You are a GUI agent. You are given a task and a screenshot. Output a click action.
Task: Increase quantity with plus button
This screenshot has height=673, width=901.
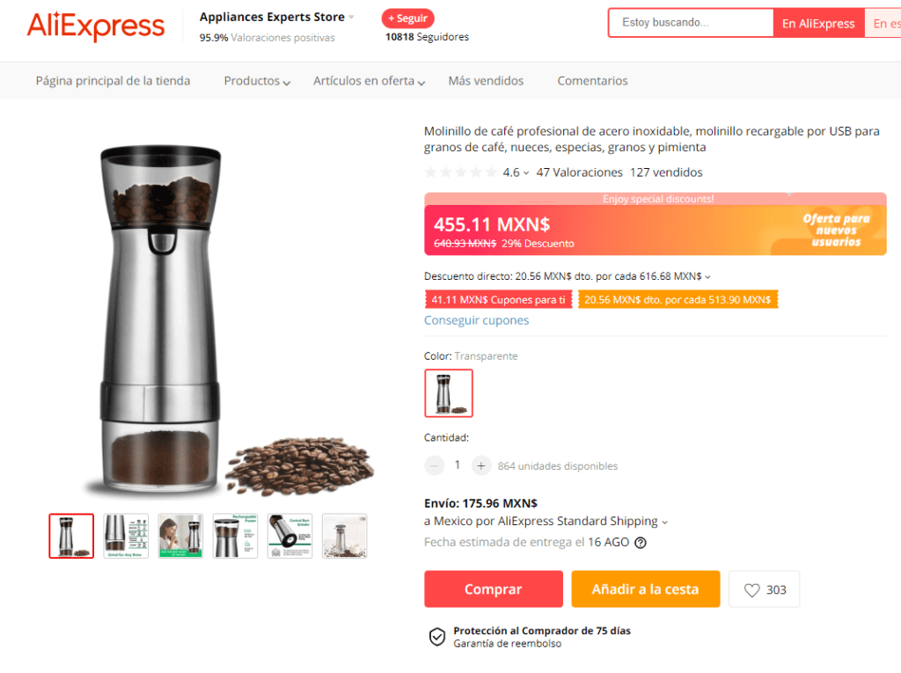point(481,465)
